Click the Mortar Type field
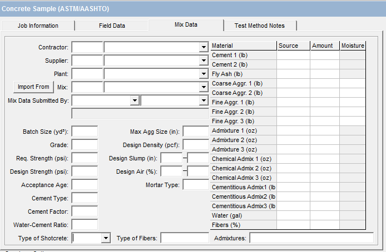 (195, 185)
